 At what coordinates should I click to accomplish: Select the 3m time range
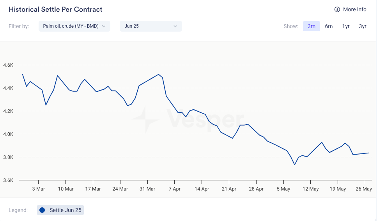click(x=312, y=26)
